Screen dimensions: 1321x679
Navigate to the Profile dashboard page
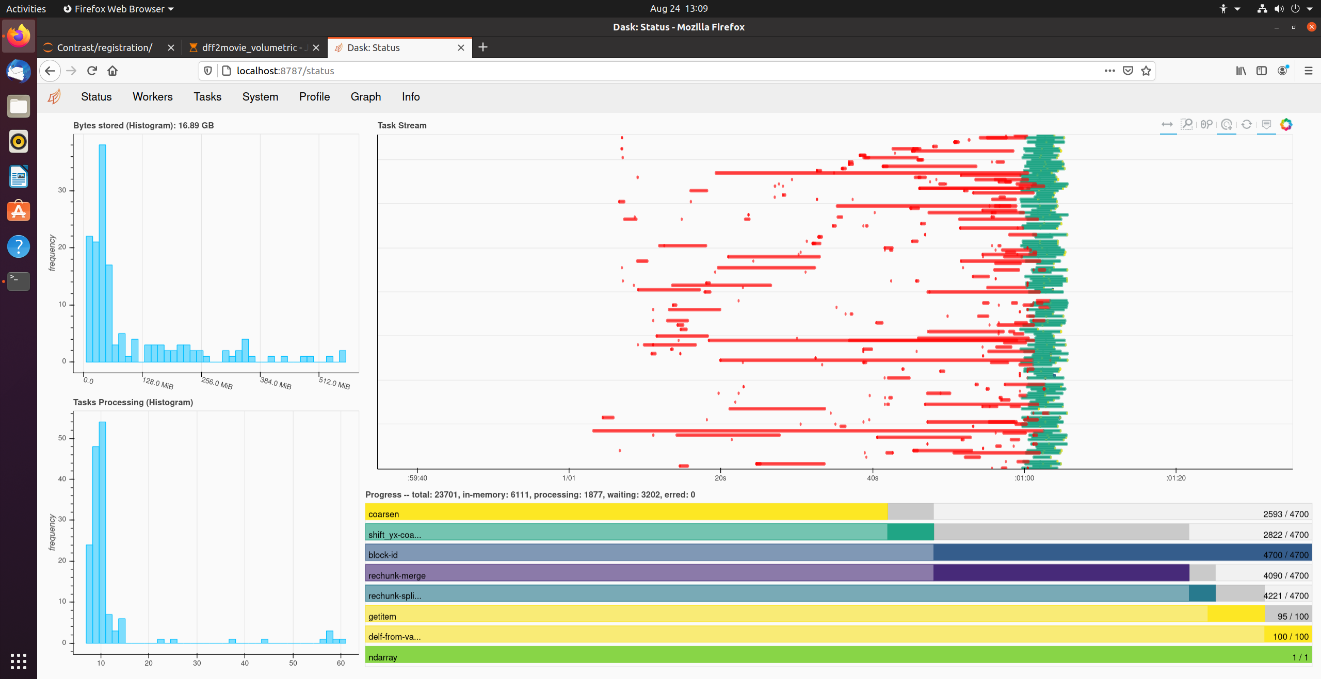point(314,96)
